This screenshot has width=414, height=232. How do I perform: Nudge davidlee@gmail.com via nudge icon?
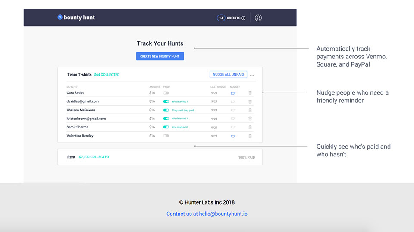coord(233,101)
